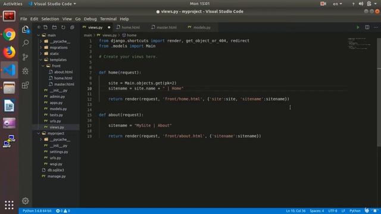Launch Google Chrome from the dock
This screenshot has width=381, height=214.
point(10,34)
